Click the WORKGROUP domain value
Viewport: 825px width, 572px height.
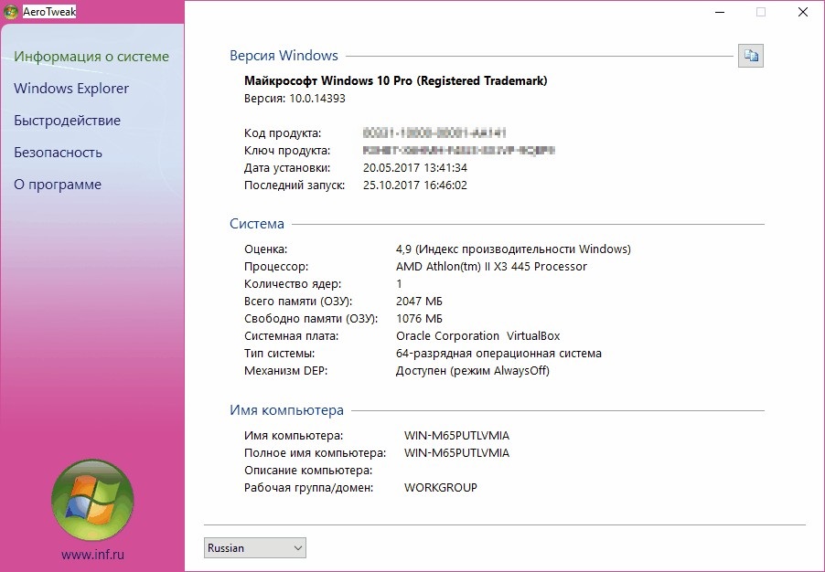[440, 488]
